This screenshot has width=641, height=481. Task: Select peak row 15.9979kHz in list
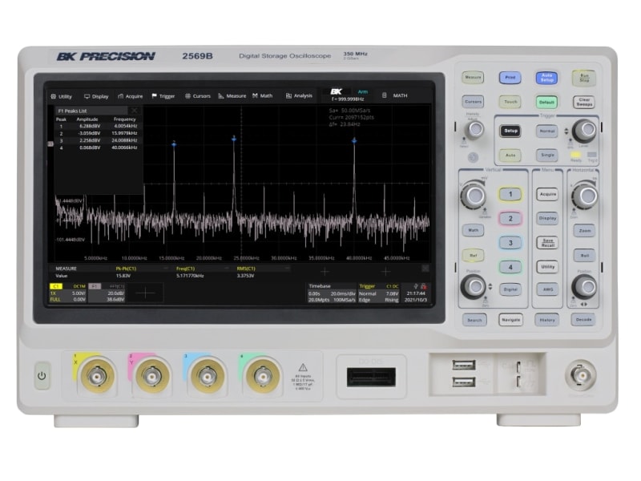click(99, 133)
